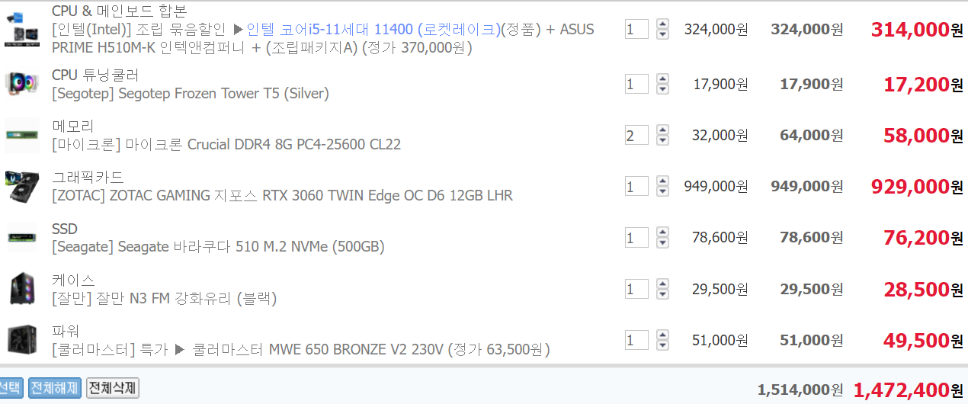Click the case quantity input field

tap(636, 289)
